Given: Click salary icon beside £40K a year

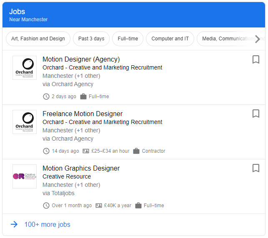Looking at the screenshot, I should [99, 206].
